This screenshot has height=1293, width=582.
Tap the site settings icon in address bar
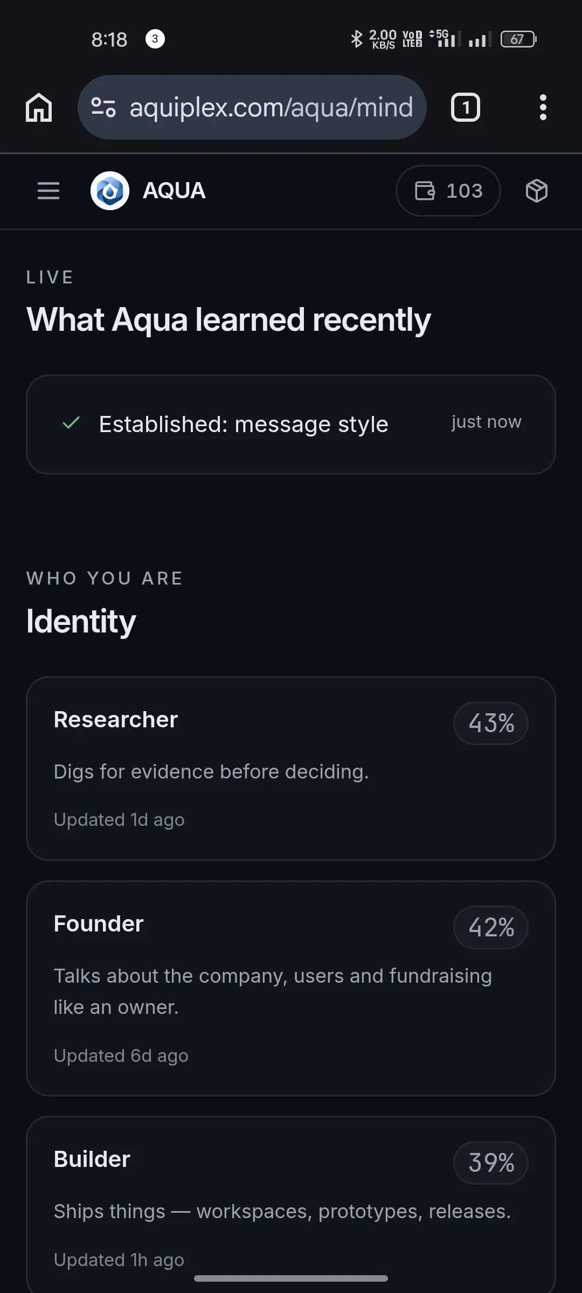(x=103, y=107)
